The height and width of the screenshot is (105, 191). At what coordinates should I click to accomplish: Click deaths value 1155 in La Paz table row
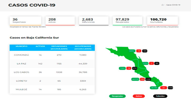pyautogui.click(x=59, y=64)
